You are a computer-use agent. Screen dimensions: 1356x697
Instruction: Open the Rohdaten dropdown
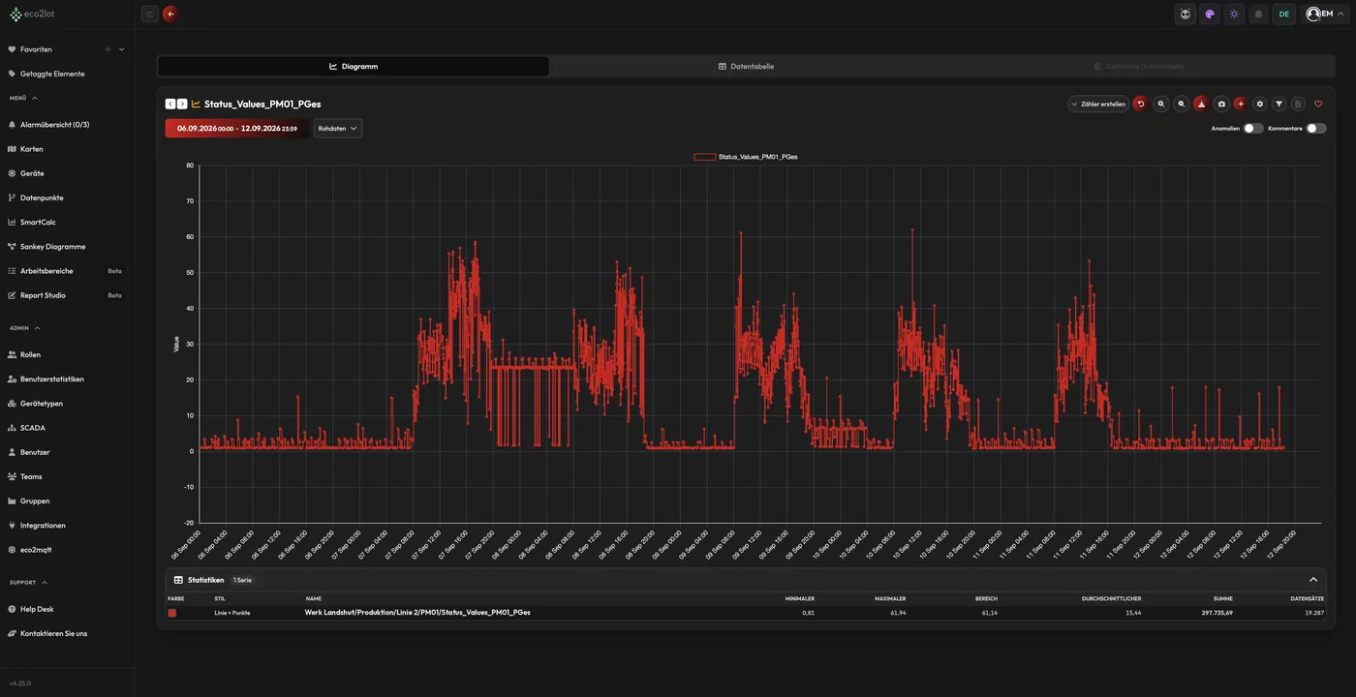tap(338, 128)
